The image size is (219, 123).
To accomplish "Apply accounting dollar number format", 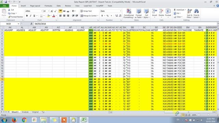I will tap(102, 16).
